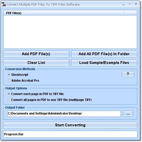This screenshot has width=142, height=142.
Task: Click the Add PDF File(s) button
Action: click(x=36, y=54)
